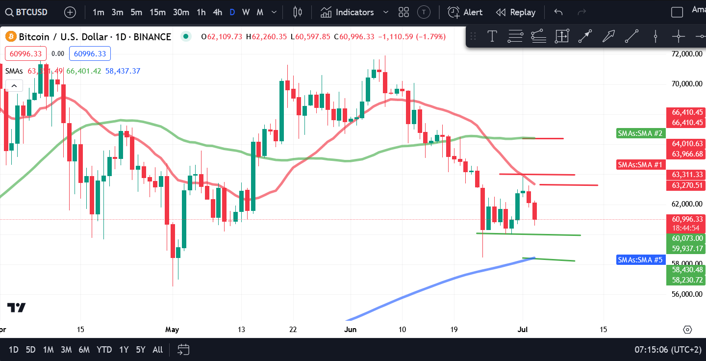Viewport: 706px width, 361px height.
Task: Click the TradingView logo on chart
Action: 16,308
